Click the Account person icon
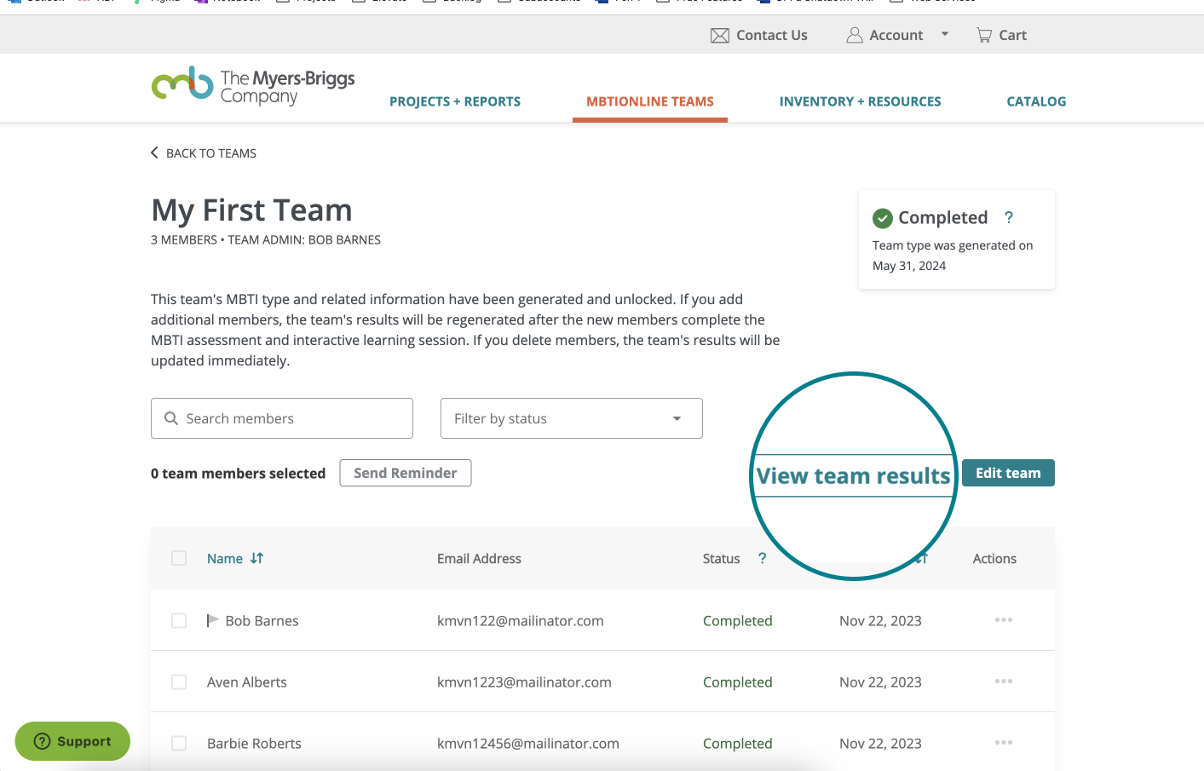This screenshot has height=771, width=1204. (855, 35)
